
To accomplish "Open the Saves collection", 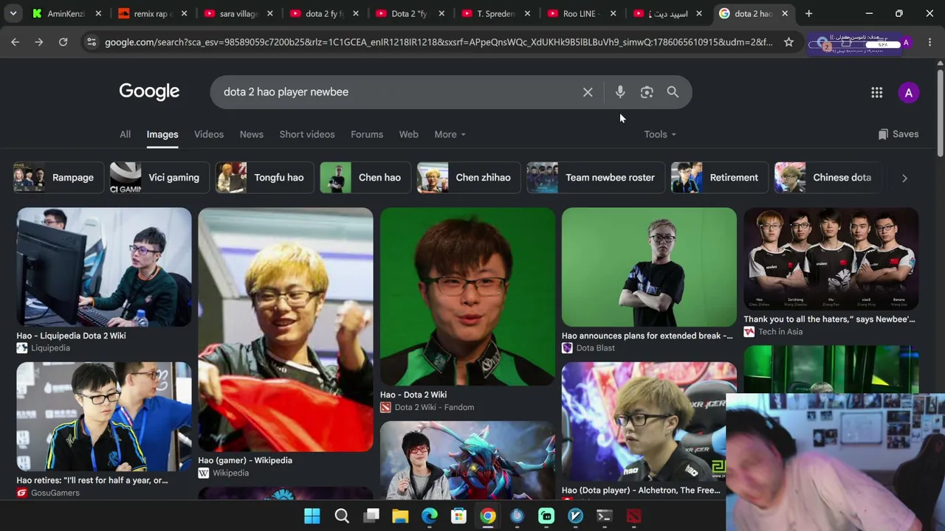I will 898,134.
